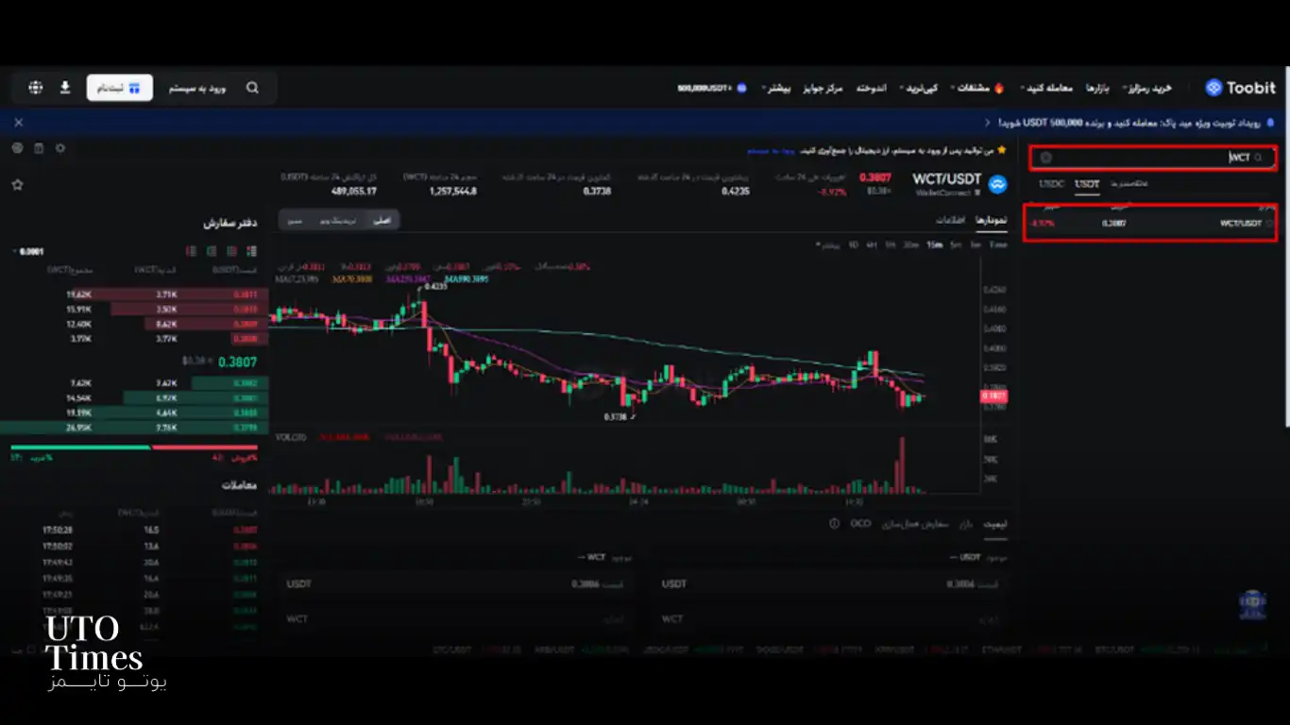Select the combined buy-and-sell order book view

click(x=251, y=251)
